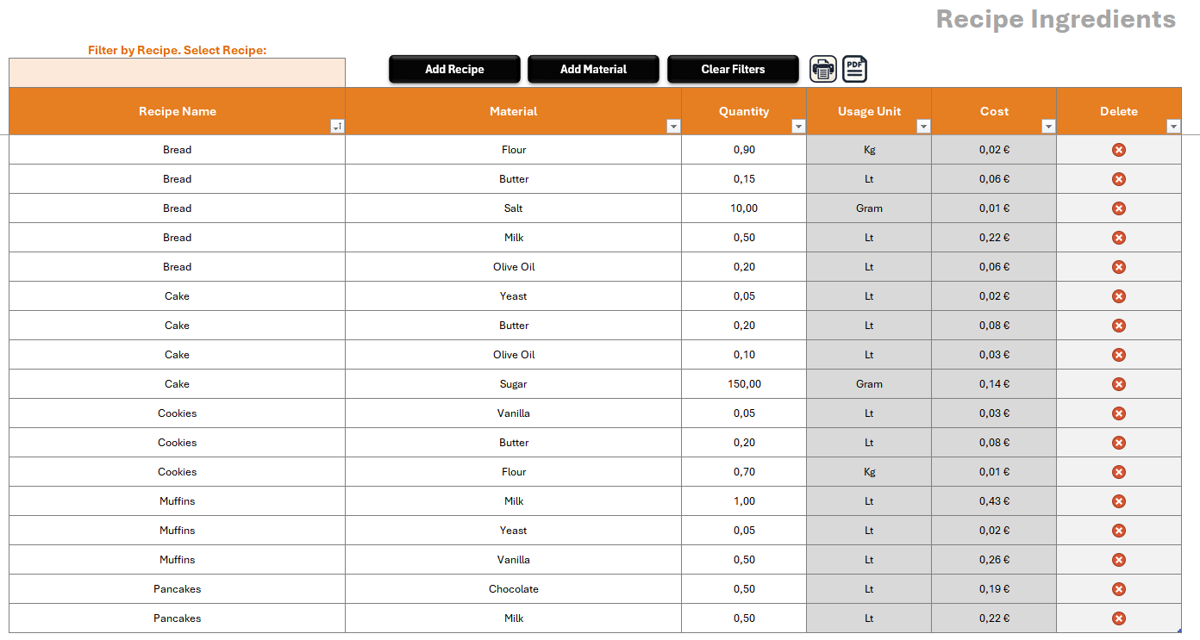The height and width of the screenshot is (640, 1200).
Task: Delete the Vanilla ingredient from Cookies
Action: point(1119,413)
